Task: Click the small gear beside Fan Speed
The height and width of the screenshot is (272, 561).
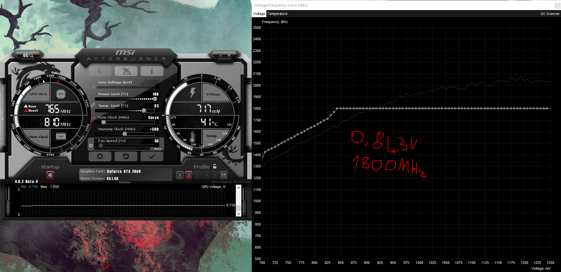Action: [91, 146]
